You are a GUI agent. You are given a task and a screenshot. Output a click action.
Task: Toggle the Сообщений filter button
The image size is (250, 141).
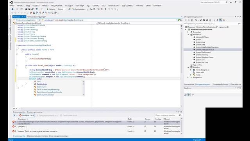(x=69, y=116)
